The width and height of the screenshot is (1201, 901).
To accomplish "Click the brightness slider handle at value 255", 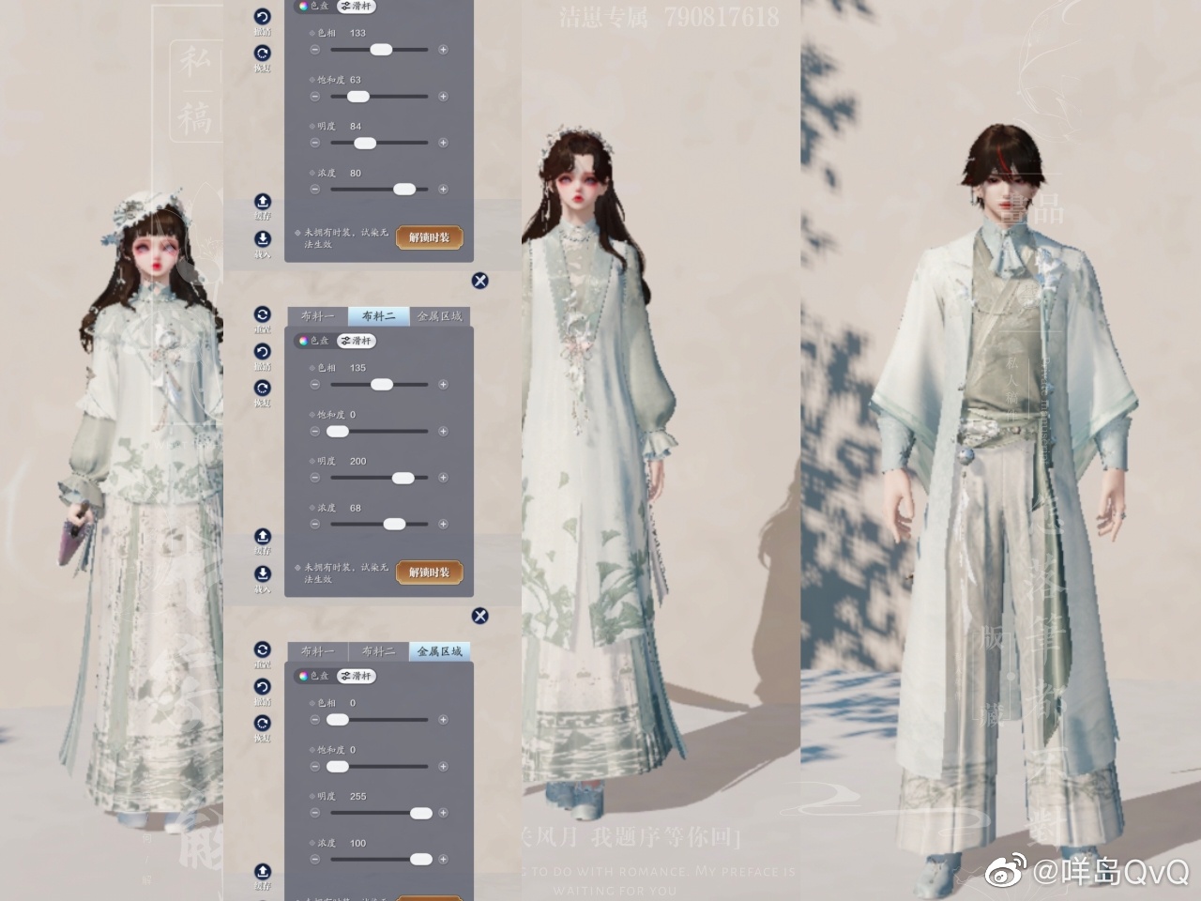I will click(x=421, y=813).
